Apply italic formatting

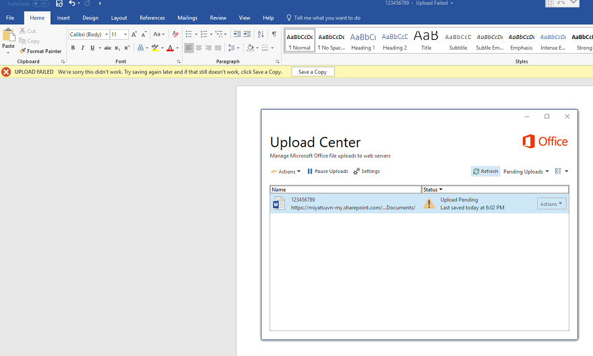point(82,48)
